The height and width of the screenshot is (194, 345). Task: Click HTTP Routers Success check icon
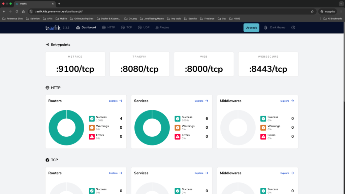coord(92,119)
